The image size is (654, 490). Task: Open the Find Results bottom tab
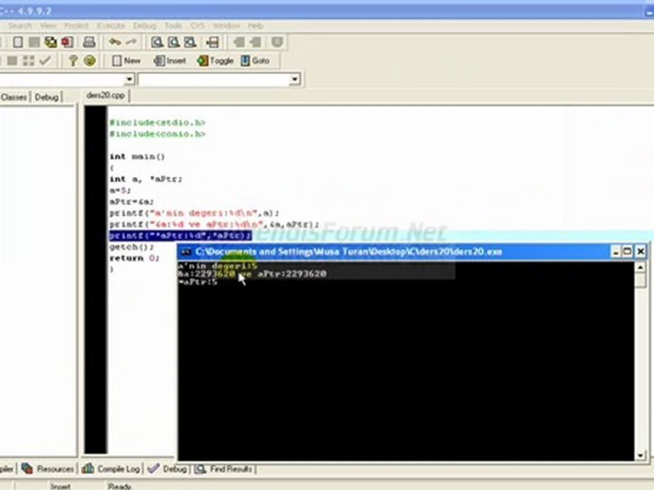tap(223, 469)
